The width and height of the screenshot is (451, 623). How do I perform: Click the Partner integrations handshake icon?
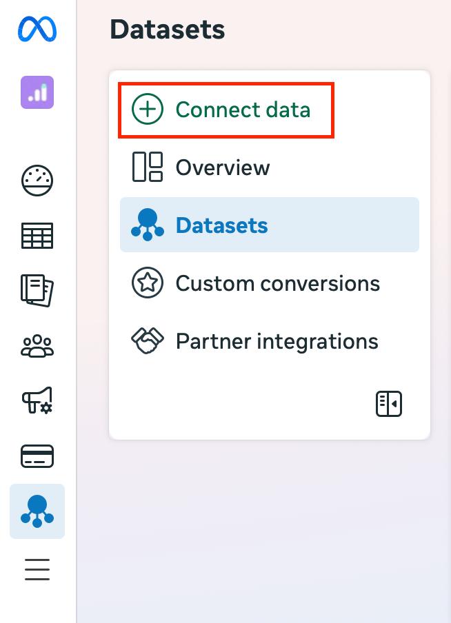click(148, 341)
